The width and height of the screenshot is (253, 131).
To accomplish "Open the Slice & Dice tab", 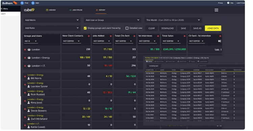I will point(159,61).
